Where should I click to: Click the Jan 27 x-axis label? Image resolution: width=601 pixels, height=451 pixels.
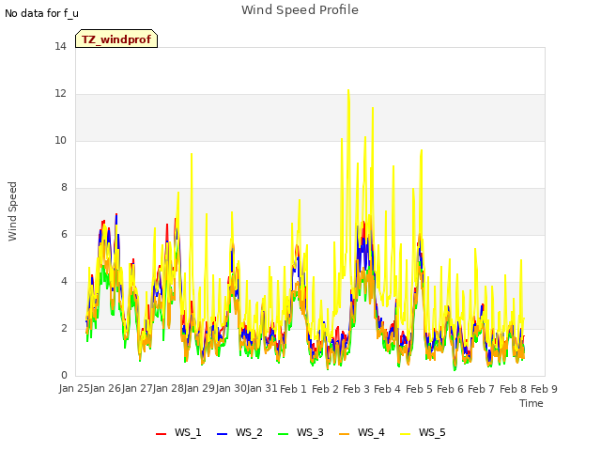tap(137, 389)
